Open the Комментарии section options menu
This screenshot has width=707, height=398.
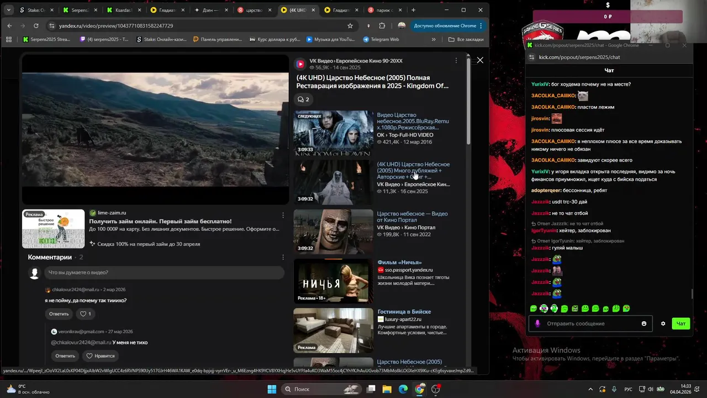[283, 257]
